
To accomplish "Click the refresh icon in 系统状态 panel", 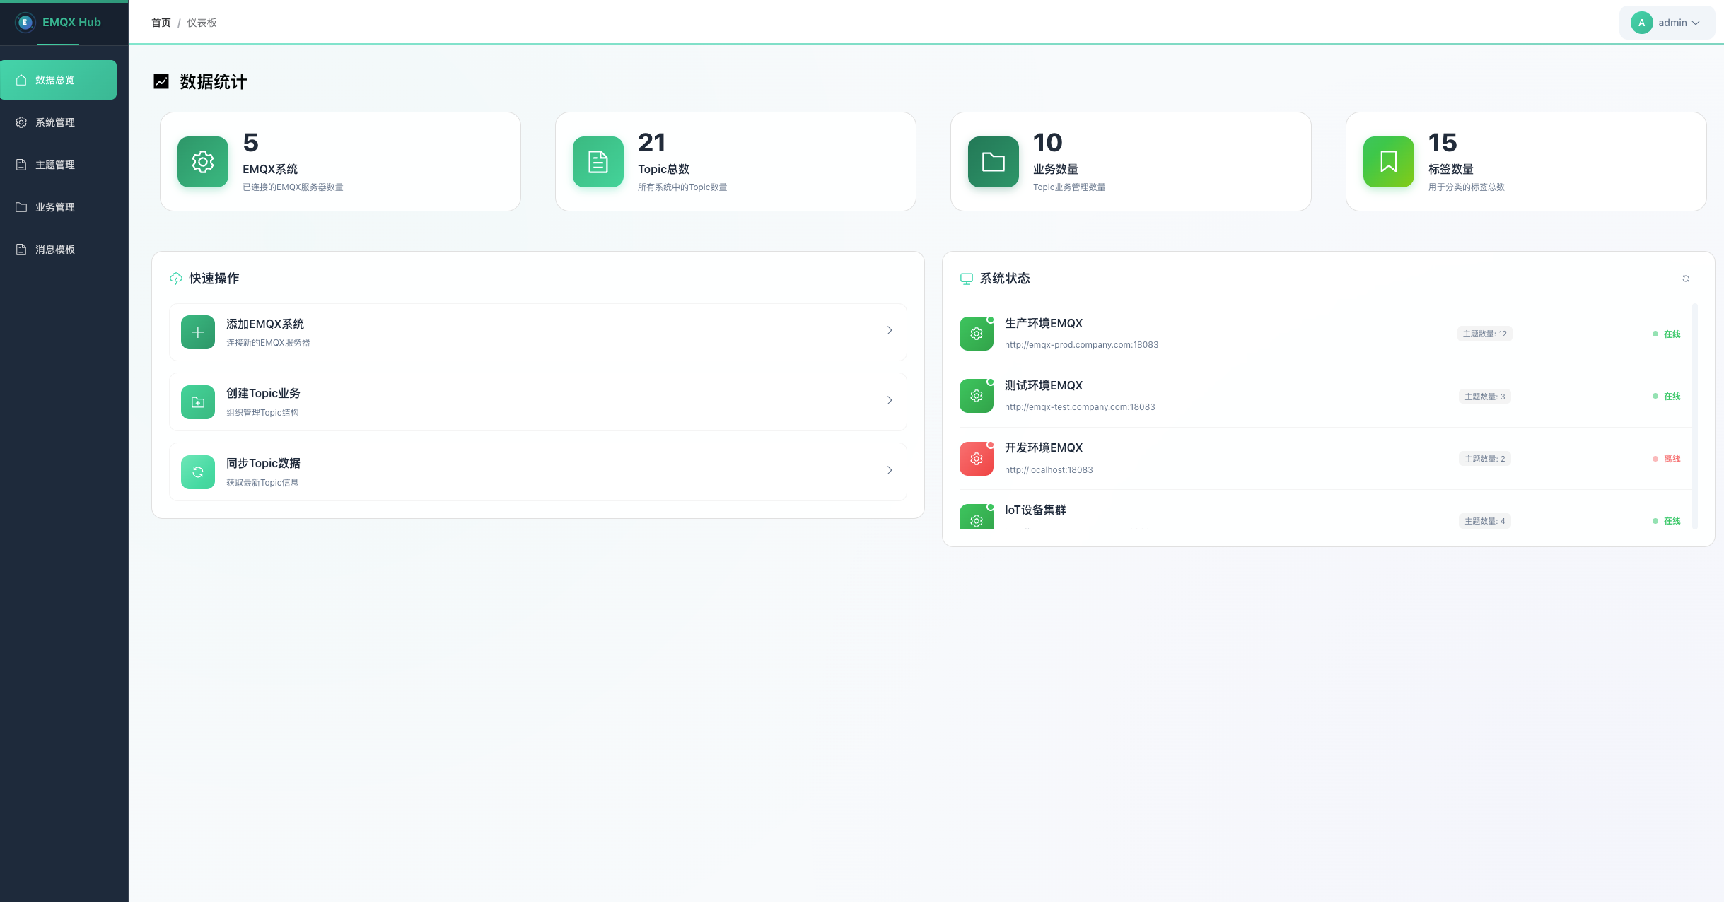I will click(1685, 279).
